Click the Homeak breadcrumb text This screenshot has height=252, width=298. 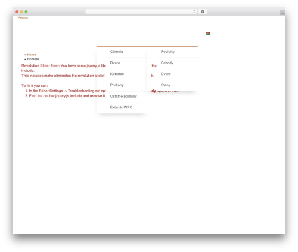tap(33, 59)
